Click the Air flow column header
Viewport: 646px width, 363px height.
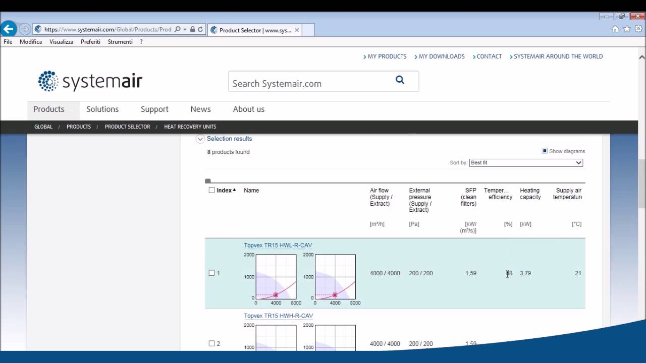point(381,197)
